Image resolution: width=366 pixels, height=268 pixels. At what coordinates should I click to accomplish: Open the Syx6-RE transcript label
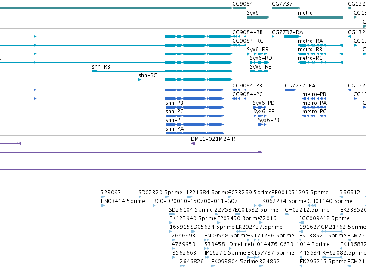261,67
